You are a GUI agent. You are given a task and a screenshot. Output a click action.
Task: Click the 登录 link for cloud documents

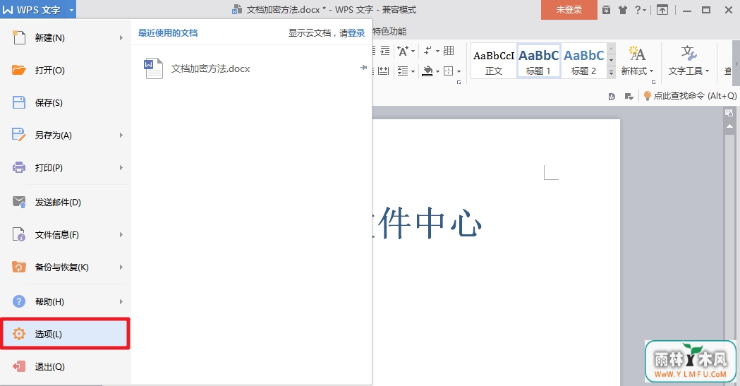(356, 33)
